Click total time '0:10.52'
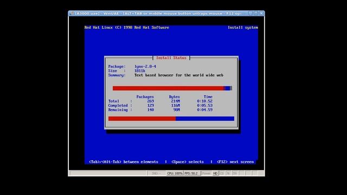Image resolution: width=347 pixels, height=195 pixels. 205,101
